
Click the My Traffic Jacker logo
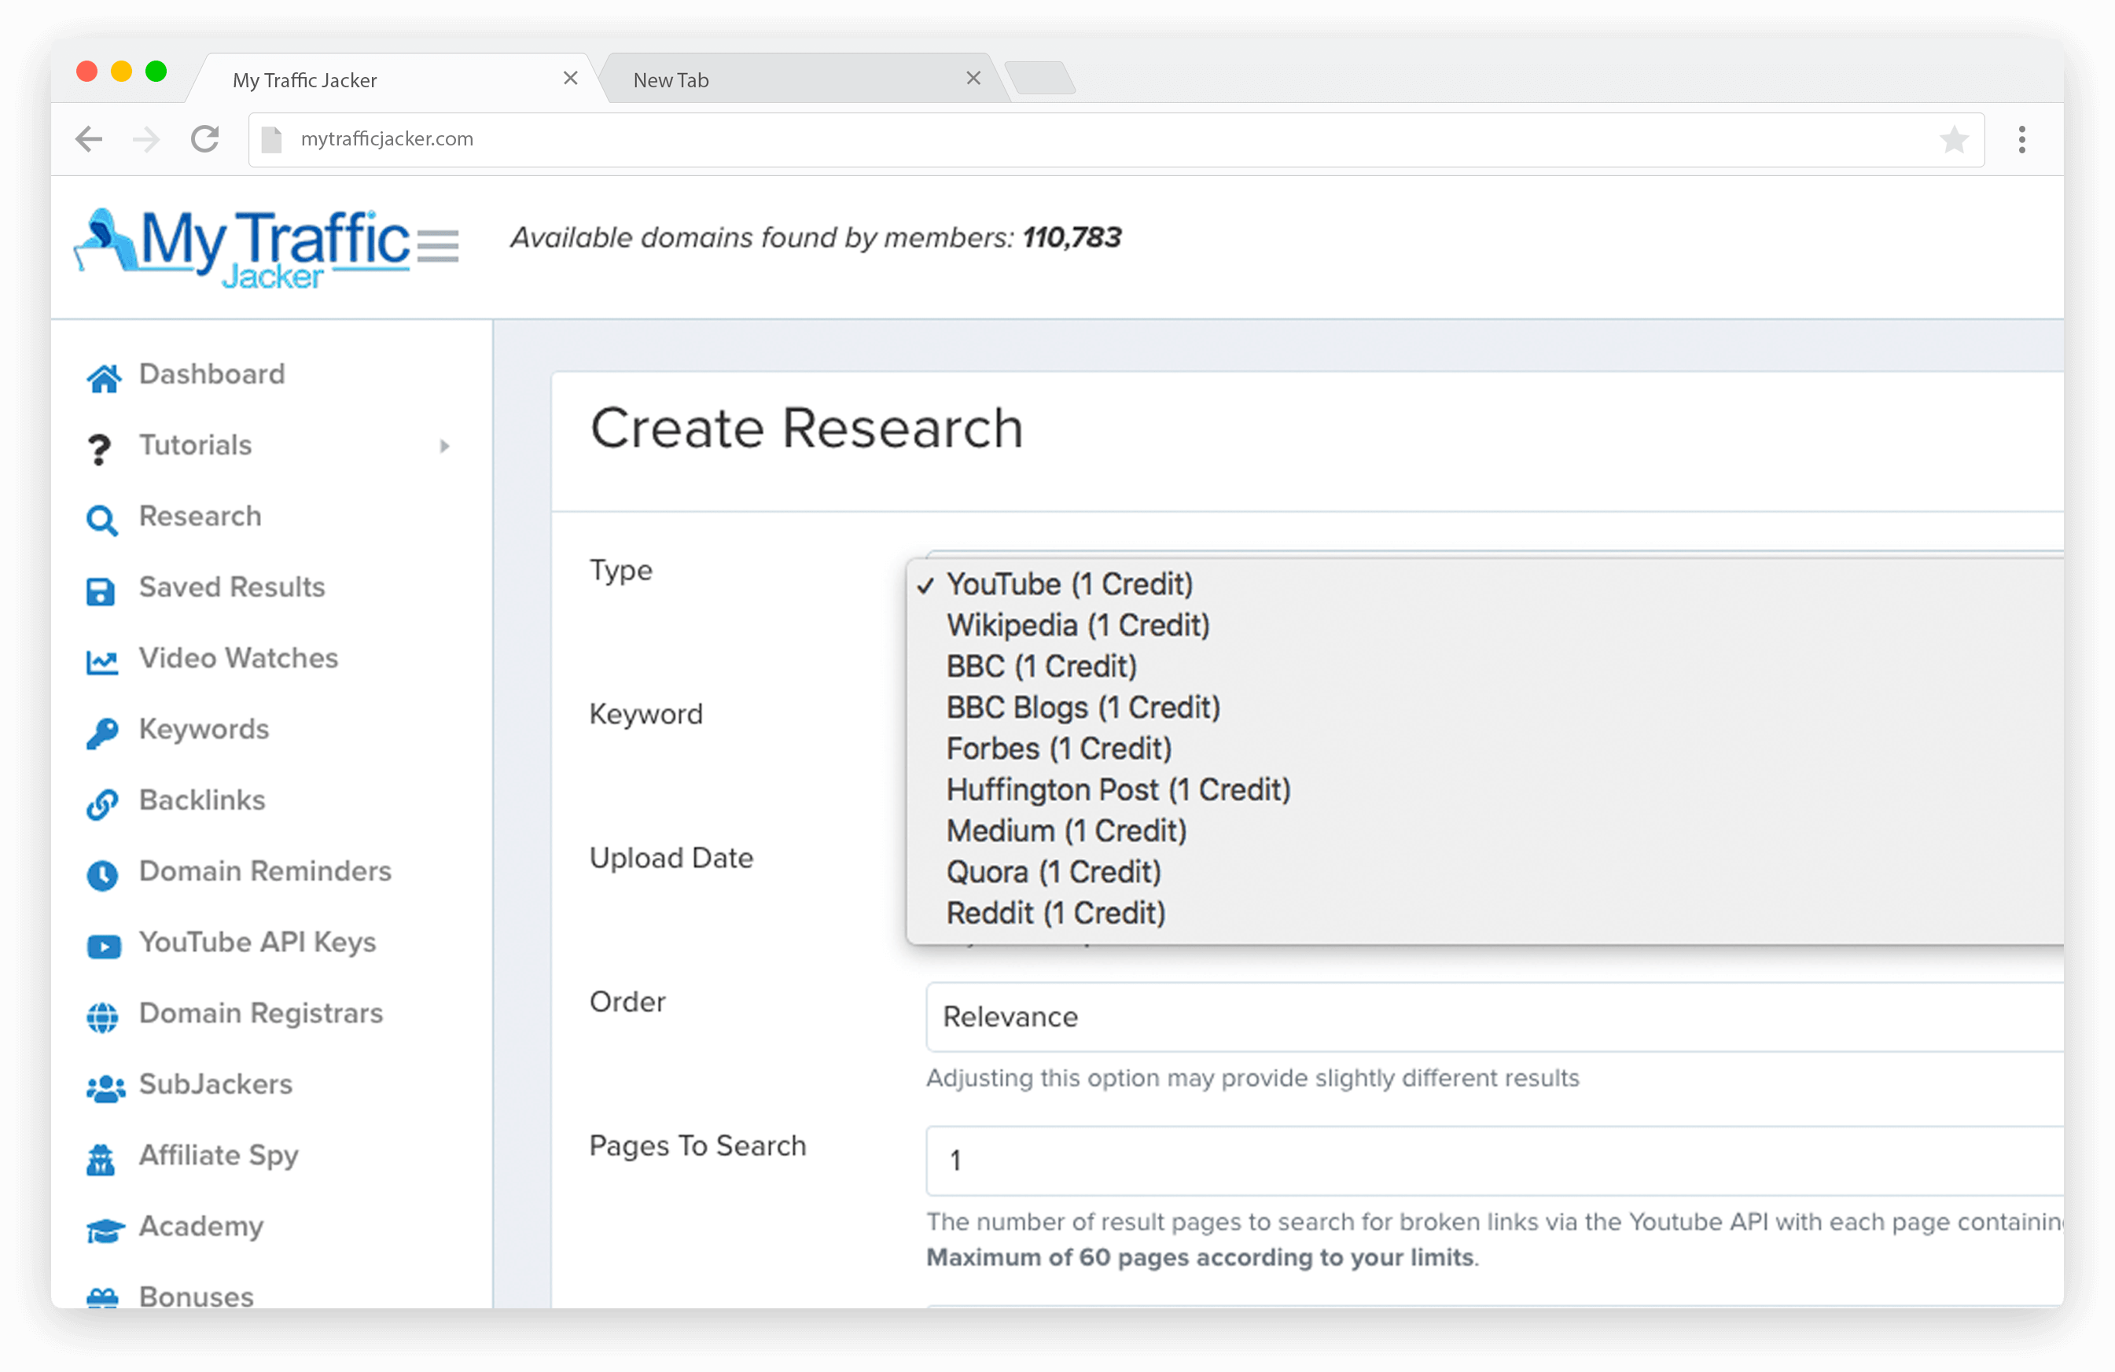coord(241,248)
